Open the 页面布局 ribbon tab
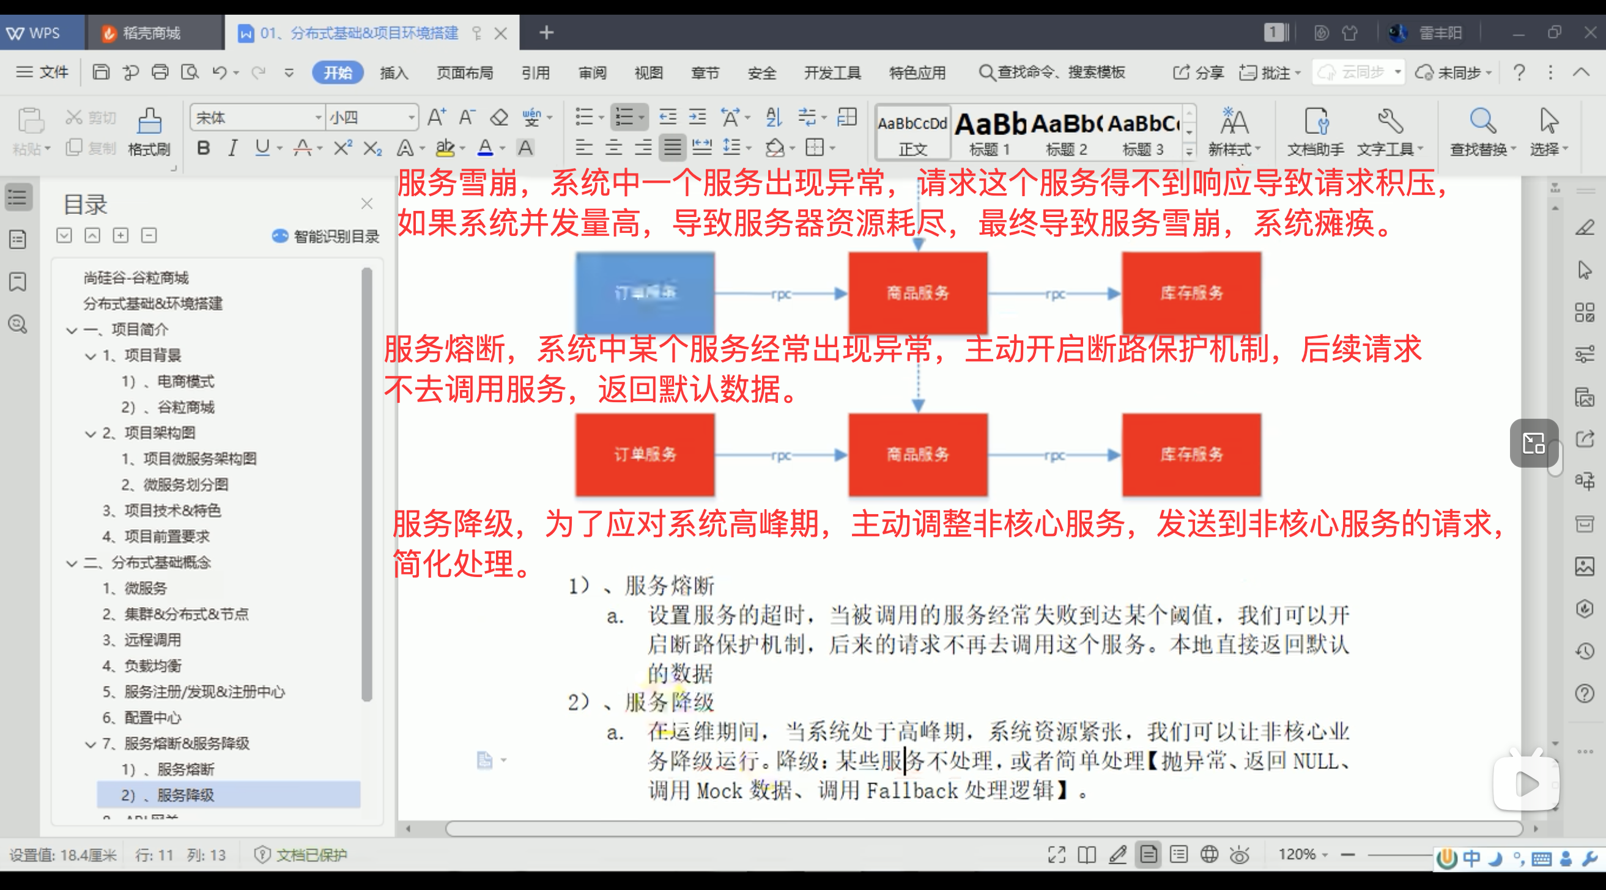This screenshot has width=1606, height=890. pos(464,73)
